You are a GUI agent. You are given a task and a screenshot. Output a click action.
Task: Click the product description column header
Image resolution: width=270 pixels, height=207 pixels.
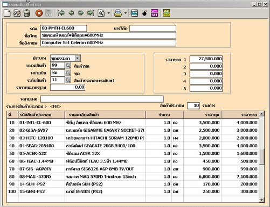coord(105,115)
